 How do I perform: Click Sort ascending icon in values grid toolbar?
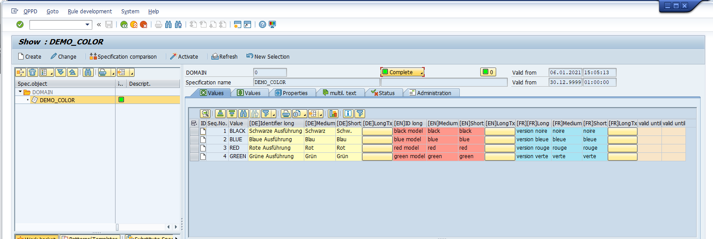pyautogui.click(x=220, y=114)
